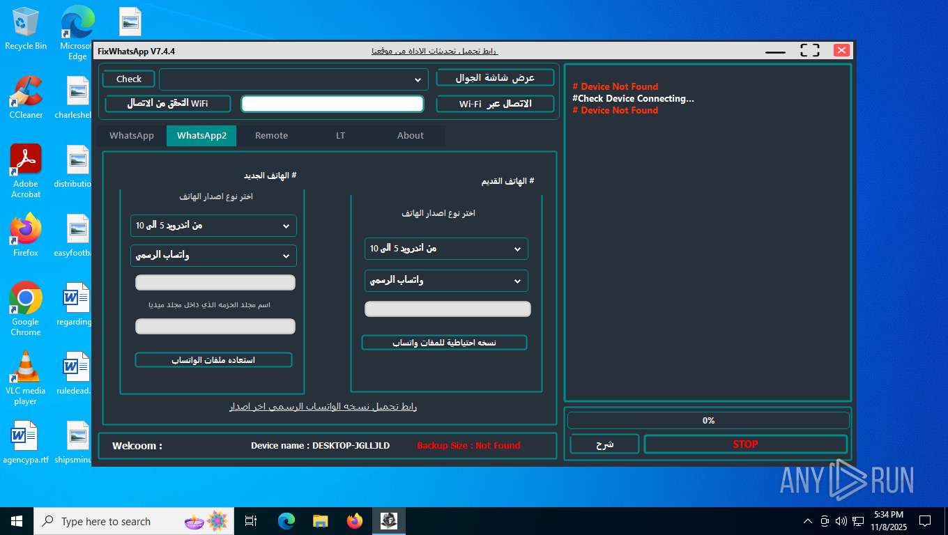Click the restore WhatsApp files button

pos(213,360)
